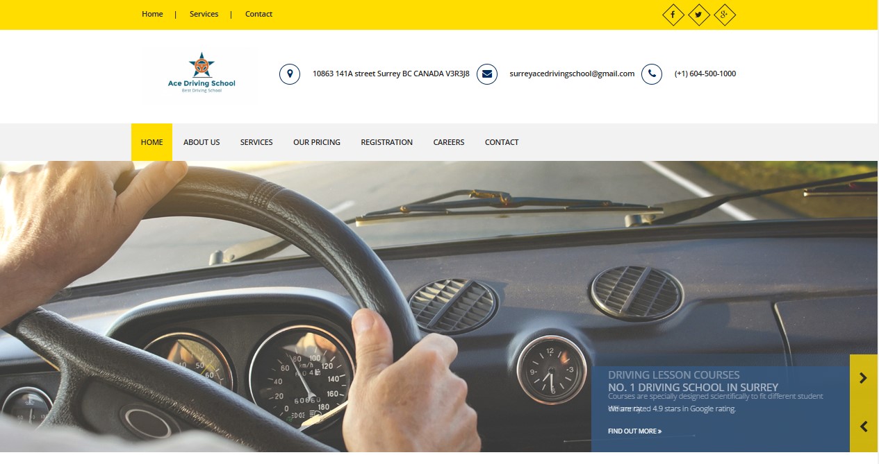Click the envelope email icon
Image resolution: width=879 pixels, height=464 pixels.
[x=487, y=74]
